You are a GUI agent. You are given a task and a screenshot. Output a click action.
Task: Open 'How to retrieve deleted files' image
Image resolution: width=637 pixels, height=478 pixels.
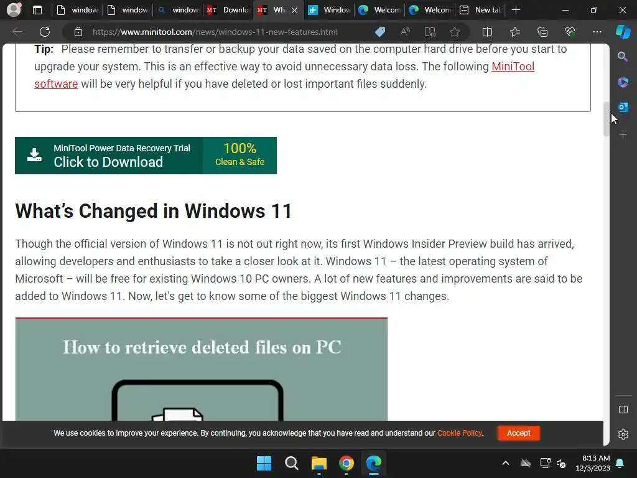point(202,369)
